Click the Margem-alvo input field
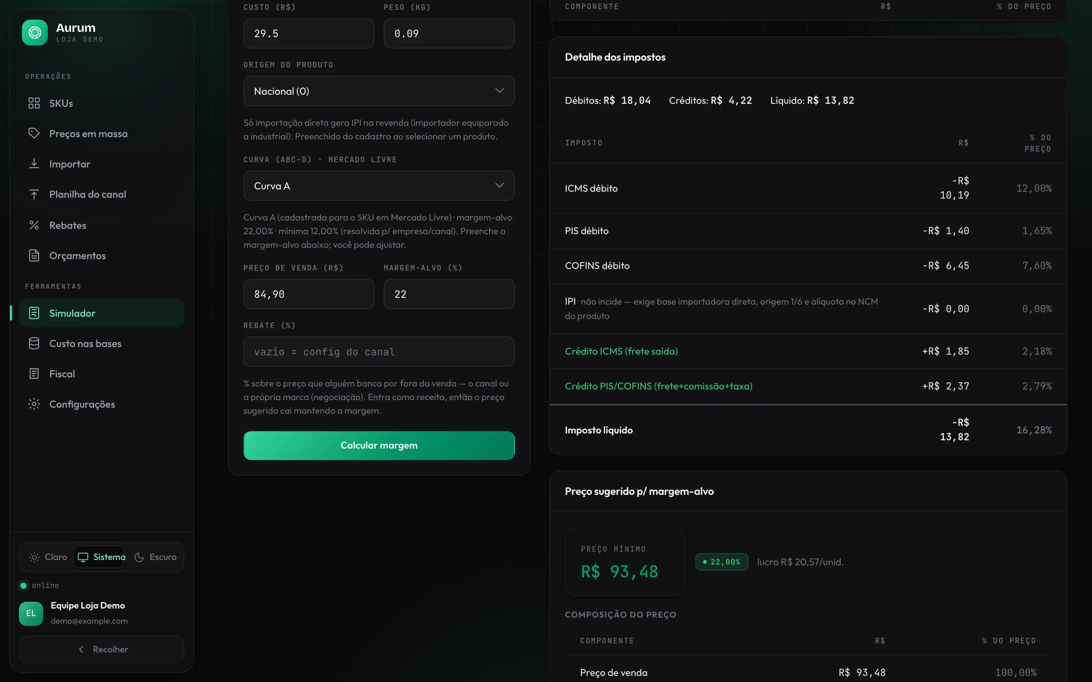The width and height of the screenshot is (1092, 682). pyautogui.click(x=449, y=294)
